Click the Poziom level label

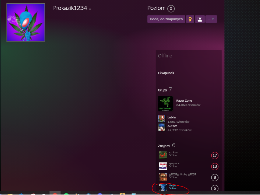pos(156,8)
